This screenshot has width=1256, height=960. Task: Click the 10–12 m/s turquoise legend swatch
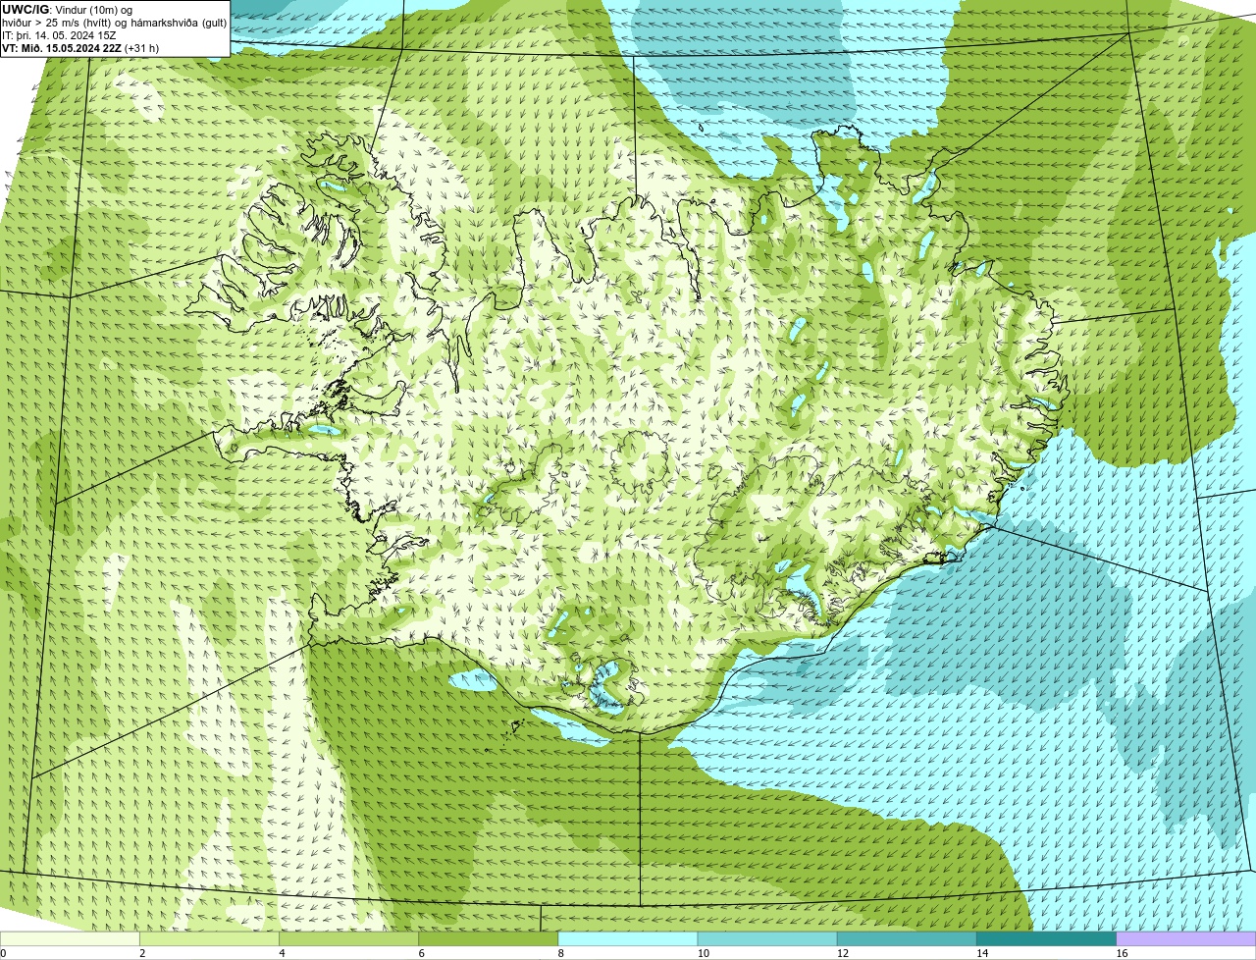click(767, 939)
